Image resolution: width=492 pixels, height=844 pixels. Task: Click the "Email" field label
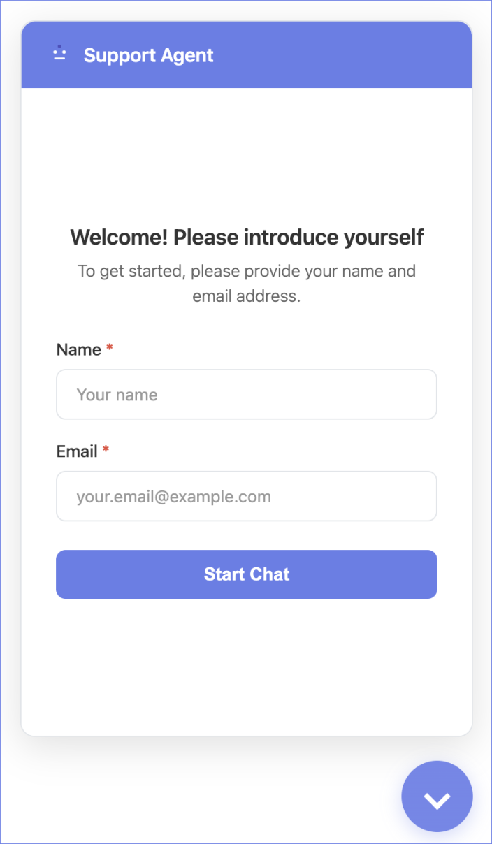coord(76,452)
